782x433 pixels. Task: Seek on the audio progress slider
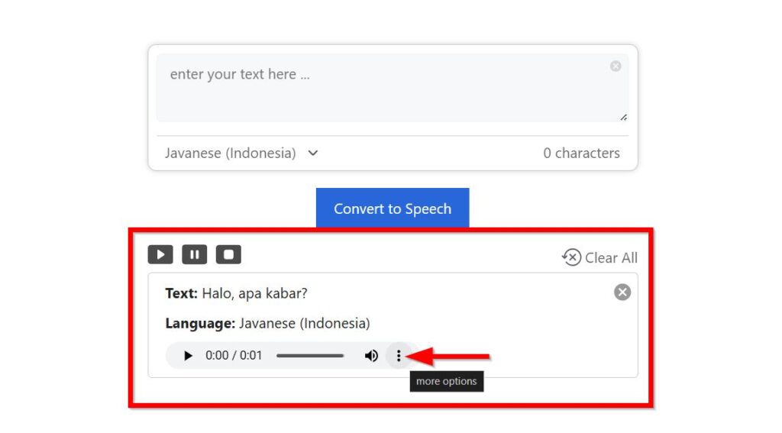[310, 356]
